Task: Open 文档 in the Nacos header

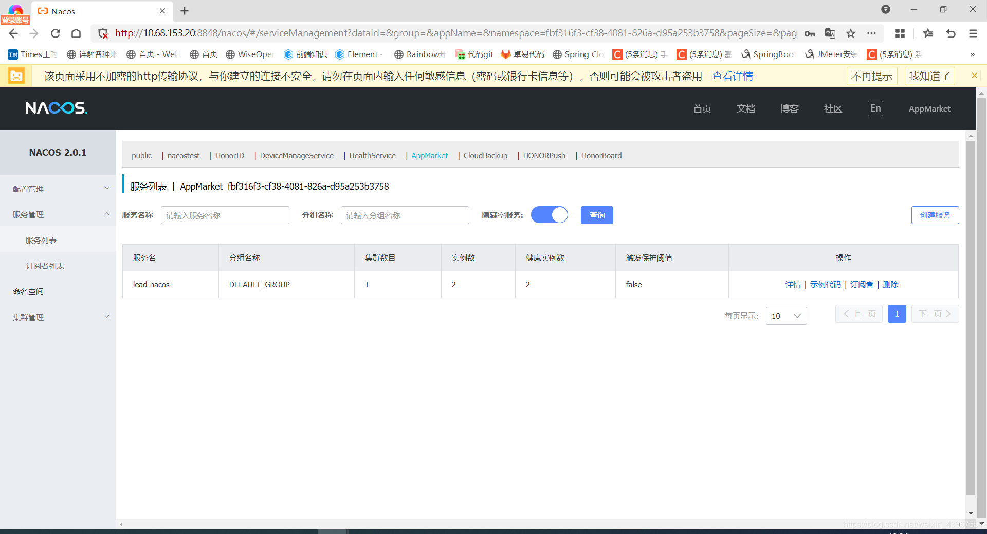Action: tap(745, 108)
